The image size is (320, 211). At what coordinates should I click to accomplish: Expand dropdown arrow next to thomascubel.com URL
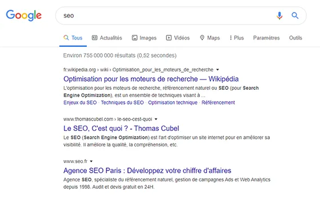click(156, 119)
